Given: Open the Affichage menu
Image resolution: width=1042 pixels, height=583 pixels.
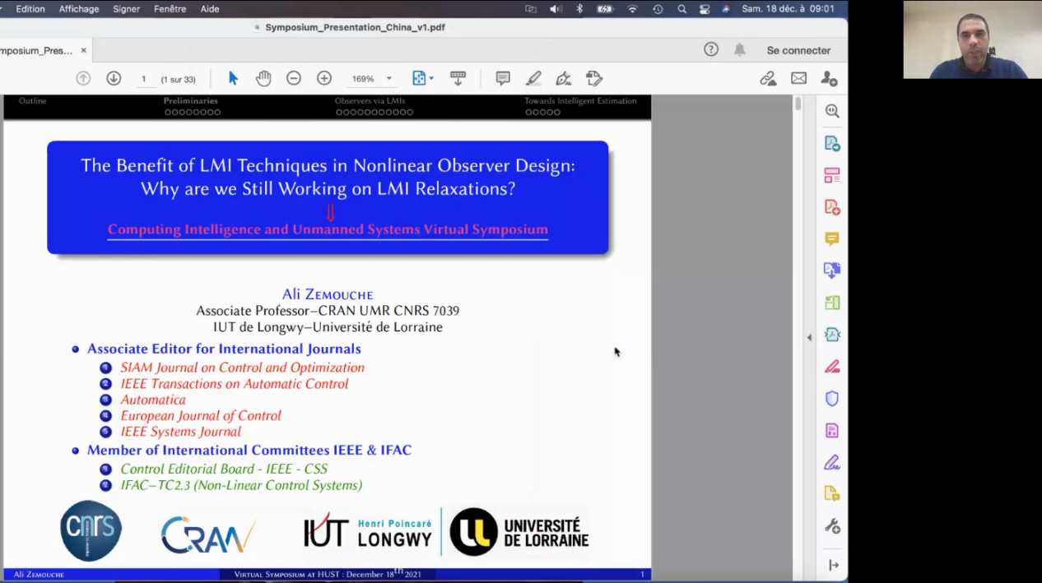Looking at the screenshot, I should tap(79, 9).
